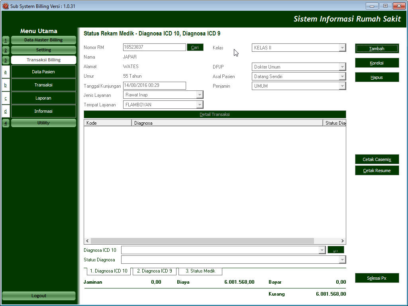Click shortcut letter a tab
Screen dimensions: 408x306
(6, 72)
